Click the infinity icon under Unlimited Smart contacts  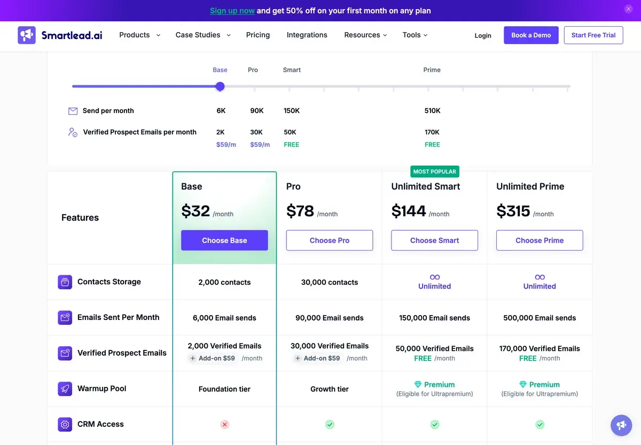point(435,277)
